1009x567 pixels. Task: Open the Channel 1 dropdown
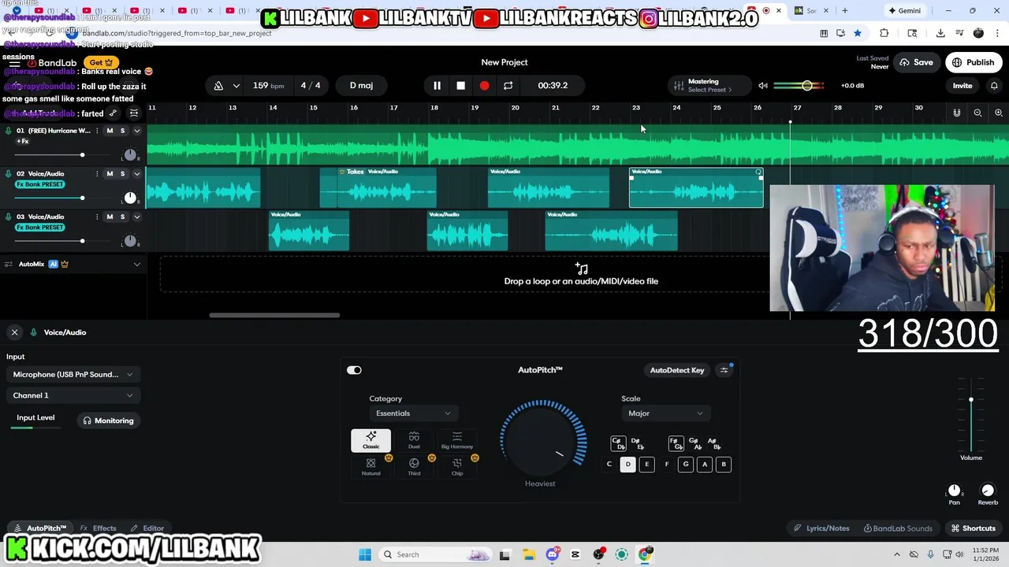(x=72, y=395)
